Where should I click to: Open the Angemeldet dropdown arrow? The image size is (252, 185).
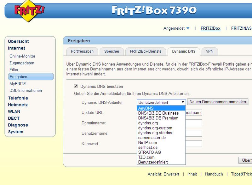pos(188,28)
